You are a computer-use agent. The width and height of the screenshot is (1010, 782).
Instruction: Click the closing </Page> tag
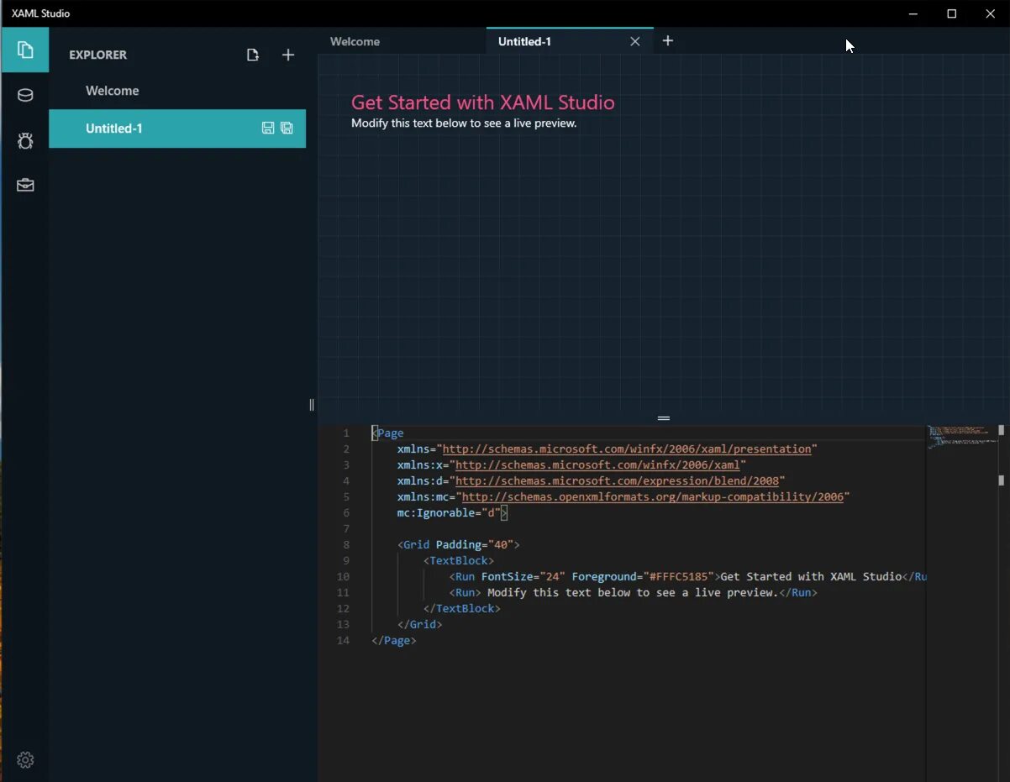(x=394, y=640)
